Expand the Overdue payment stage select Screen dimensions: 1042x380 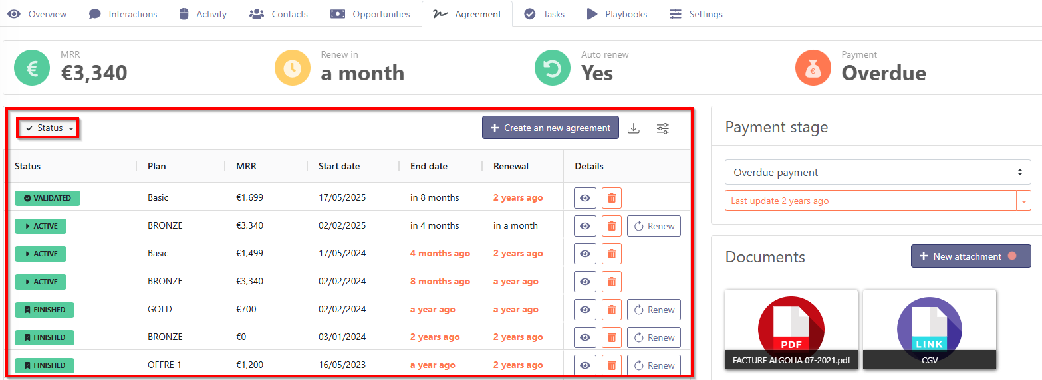pyautogui.click(x=877, y=173)
